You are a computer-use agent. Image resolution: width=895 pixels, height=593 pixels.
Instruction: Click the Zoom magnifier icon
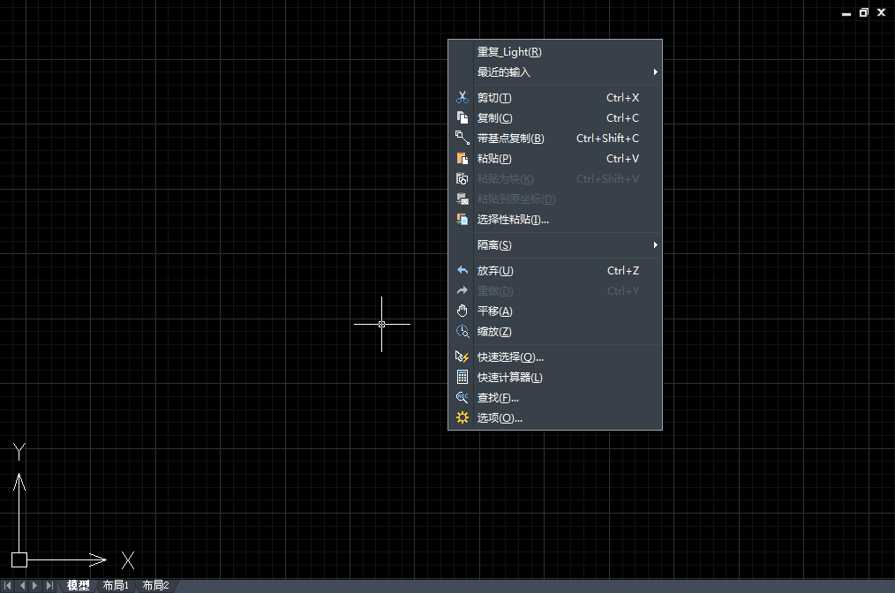pos(462,332)
